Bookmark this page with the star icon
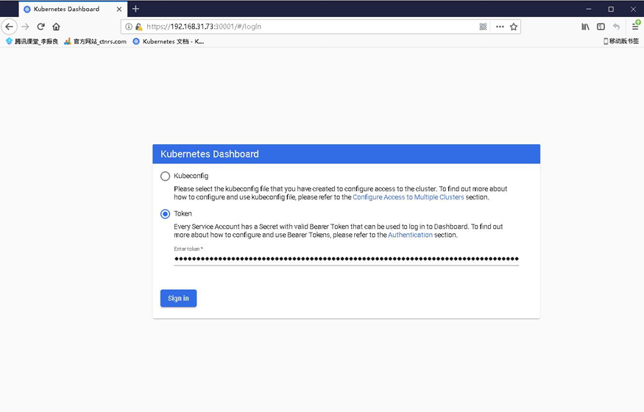This screenshot has width=644, height=412. [514, 26]
